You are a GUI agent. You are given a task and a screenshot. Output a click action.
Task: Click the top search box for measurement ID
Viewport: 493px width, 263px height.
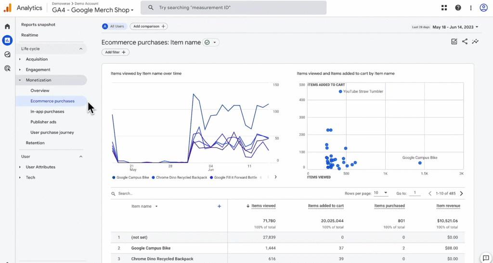coord(234,8)
